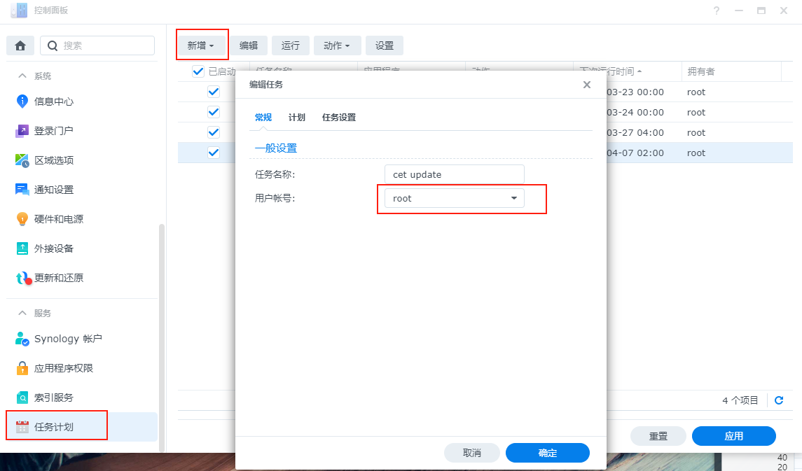
Task: Toggle the 已启动 header checkbox
Action: (x=198, y=71)
